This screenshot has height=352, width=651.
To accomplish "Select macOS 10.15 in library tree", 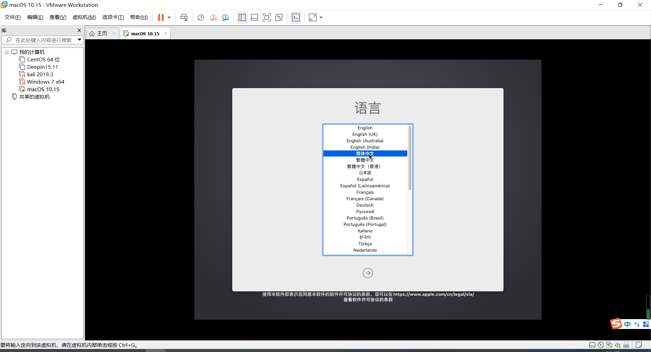I will [43, 89].
